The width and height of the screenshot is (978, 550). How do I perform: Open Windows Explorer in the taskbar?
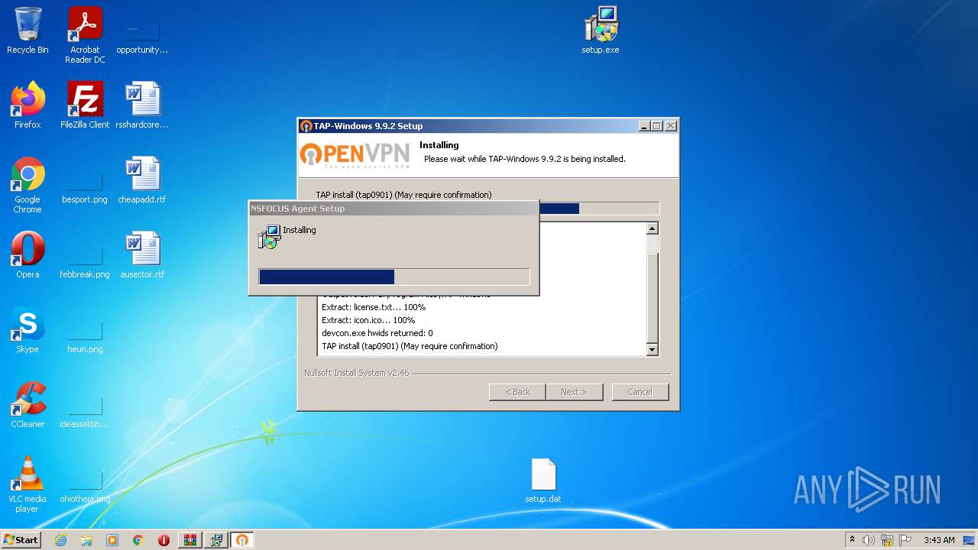point(86,540)
